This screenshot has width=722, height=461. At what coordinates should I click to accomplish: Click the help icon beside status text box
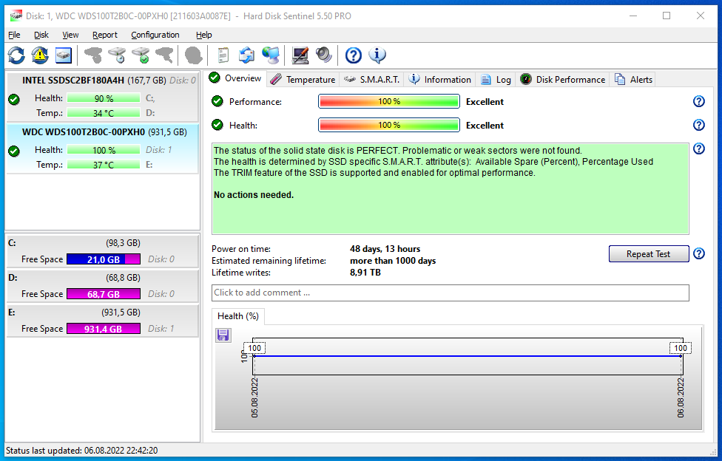(698, 148)
